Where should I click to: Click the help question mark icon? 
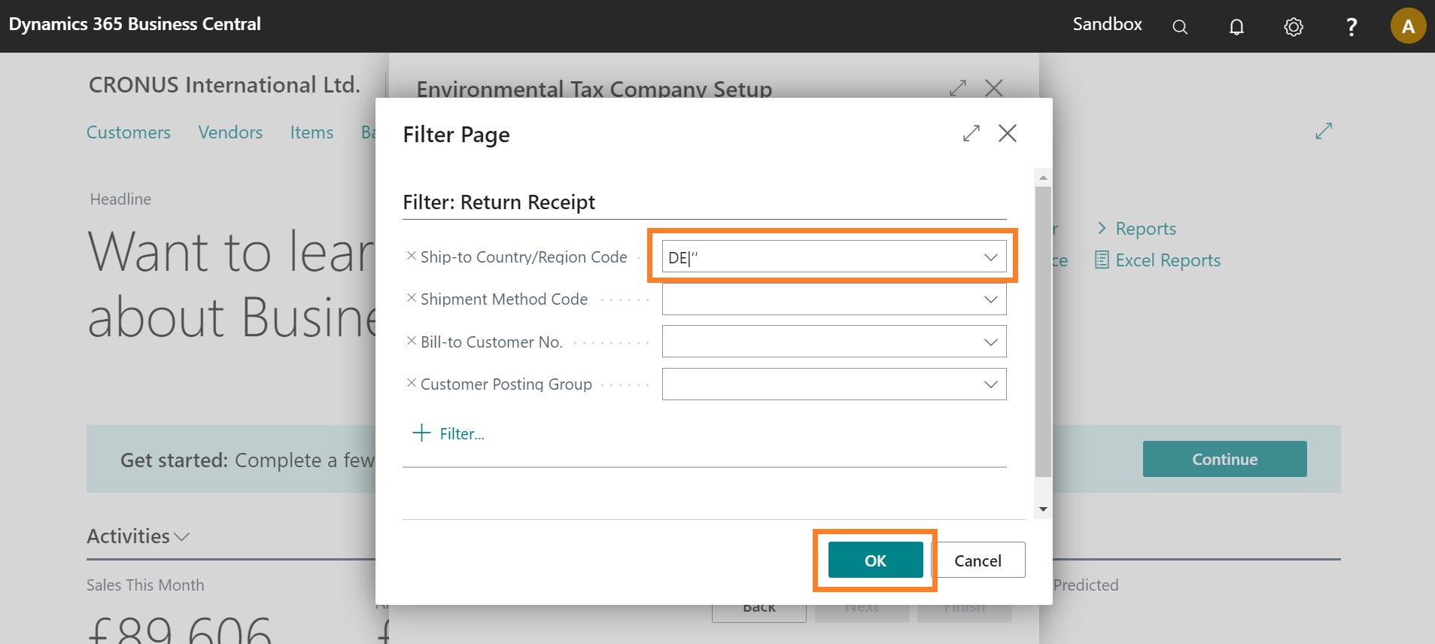pyautogui.click(x=1351, y=27)
